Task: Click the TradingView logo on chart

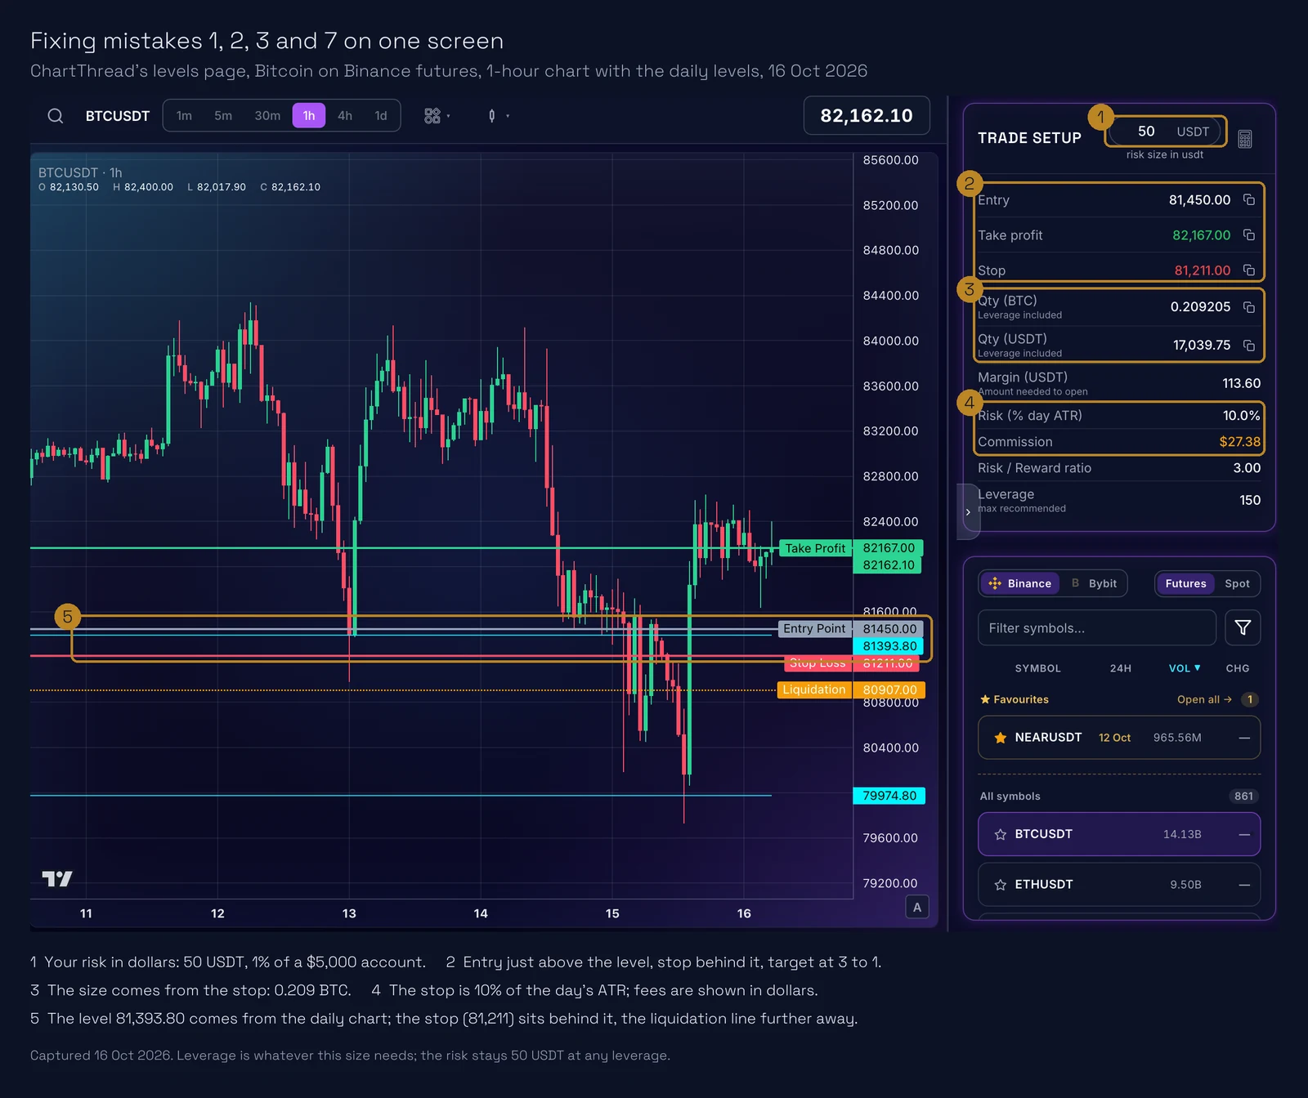Action: (x=57, y=878)
